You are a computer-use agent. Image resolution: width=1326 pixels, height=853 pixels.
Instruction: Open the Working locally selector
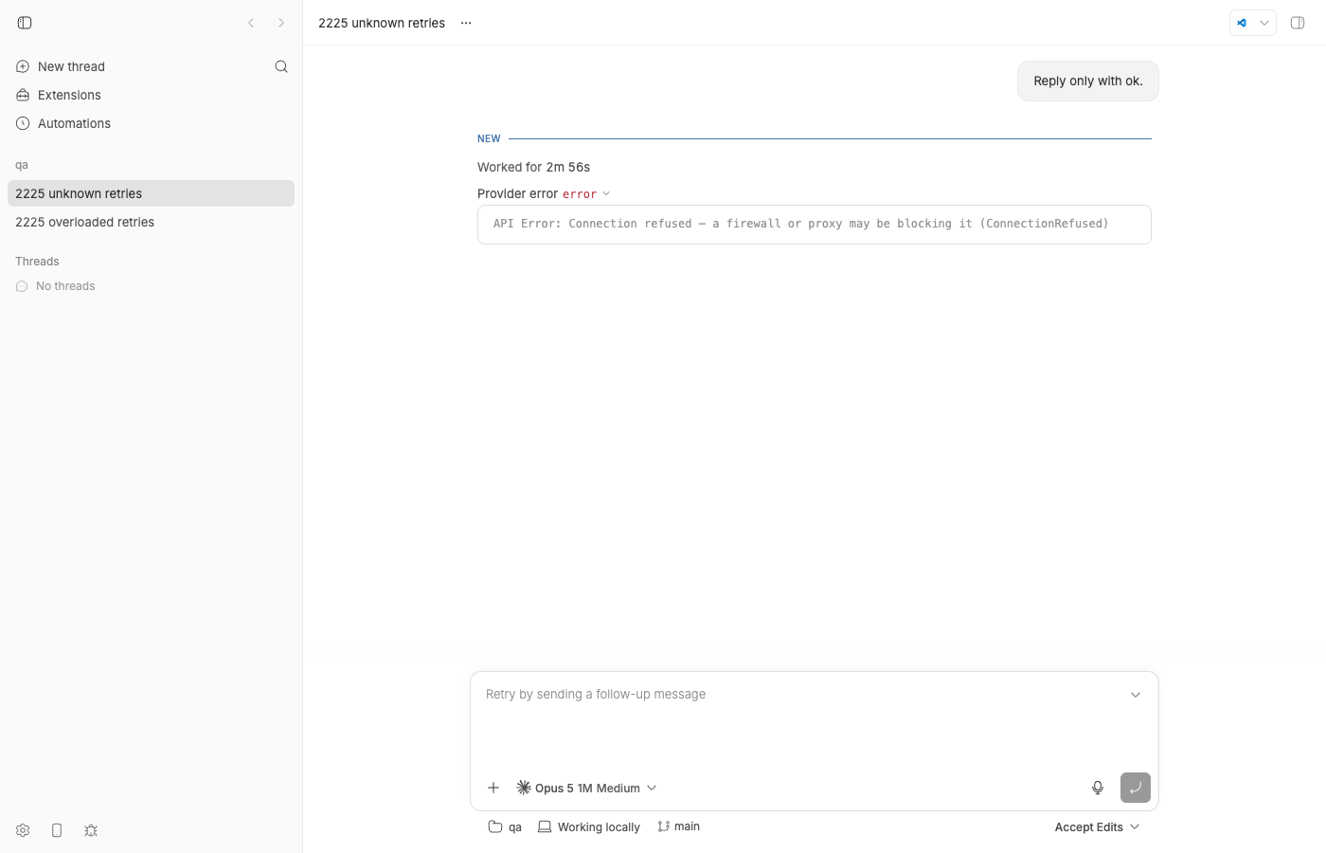(x=589, y=826)
